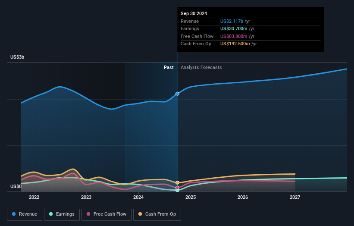Click the US$0 y-axis label
The image size is (354, 226).
(16, 186)
